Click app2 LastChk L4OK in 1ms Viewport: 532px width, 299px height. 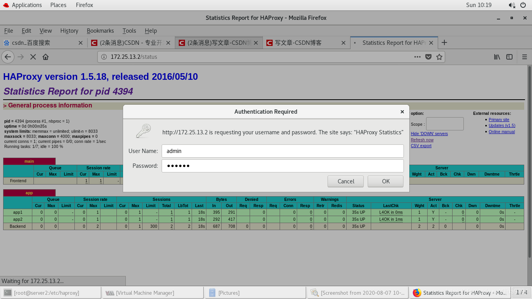click(x=391, y=220)
